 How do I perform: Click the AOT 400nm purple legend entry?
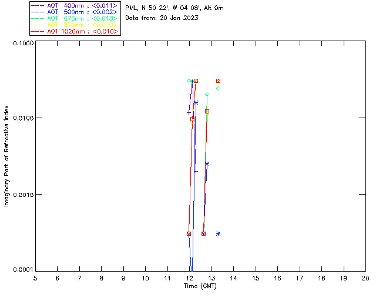75,5
